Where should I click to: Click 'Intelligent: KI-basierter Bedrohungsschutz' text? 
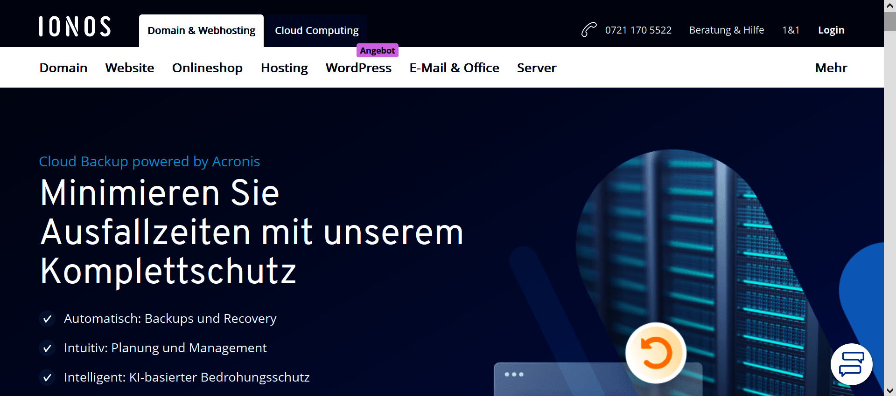(x=187, y=377)
